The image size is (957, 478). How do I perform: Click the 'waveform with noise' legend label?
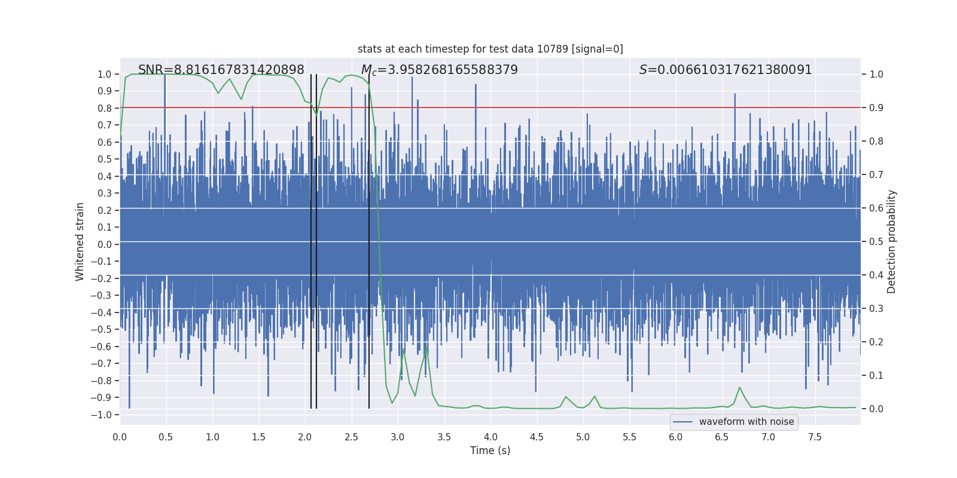746,422
